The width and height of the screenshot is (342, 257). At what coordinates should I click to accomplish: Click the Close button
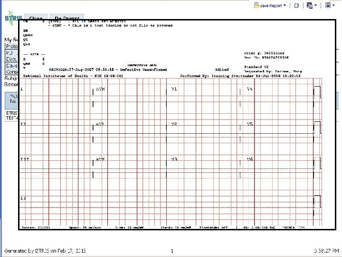36,17
